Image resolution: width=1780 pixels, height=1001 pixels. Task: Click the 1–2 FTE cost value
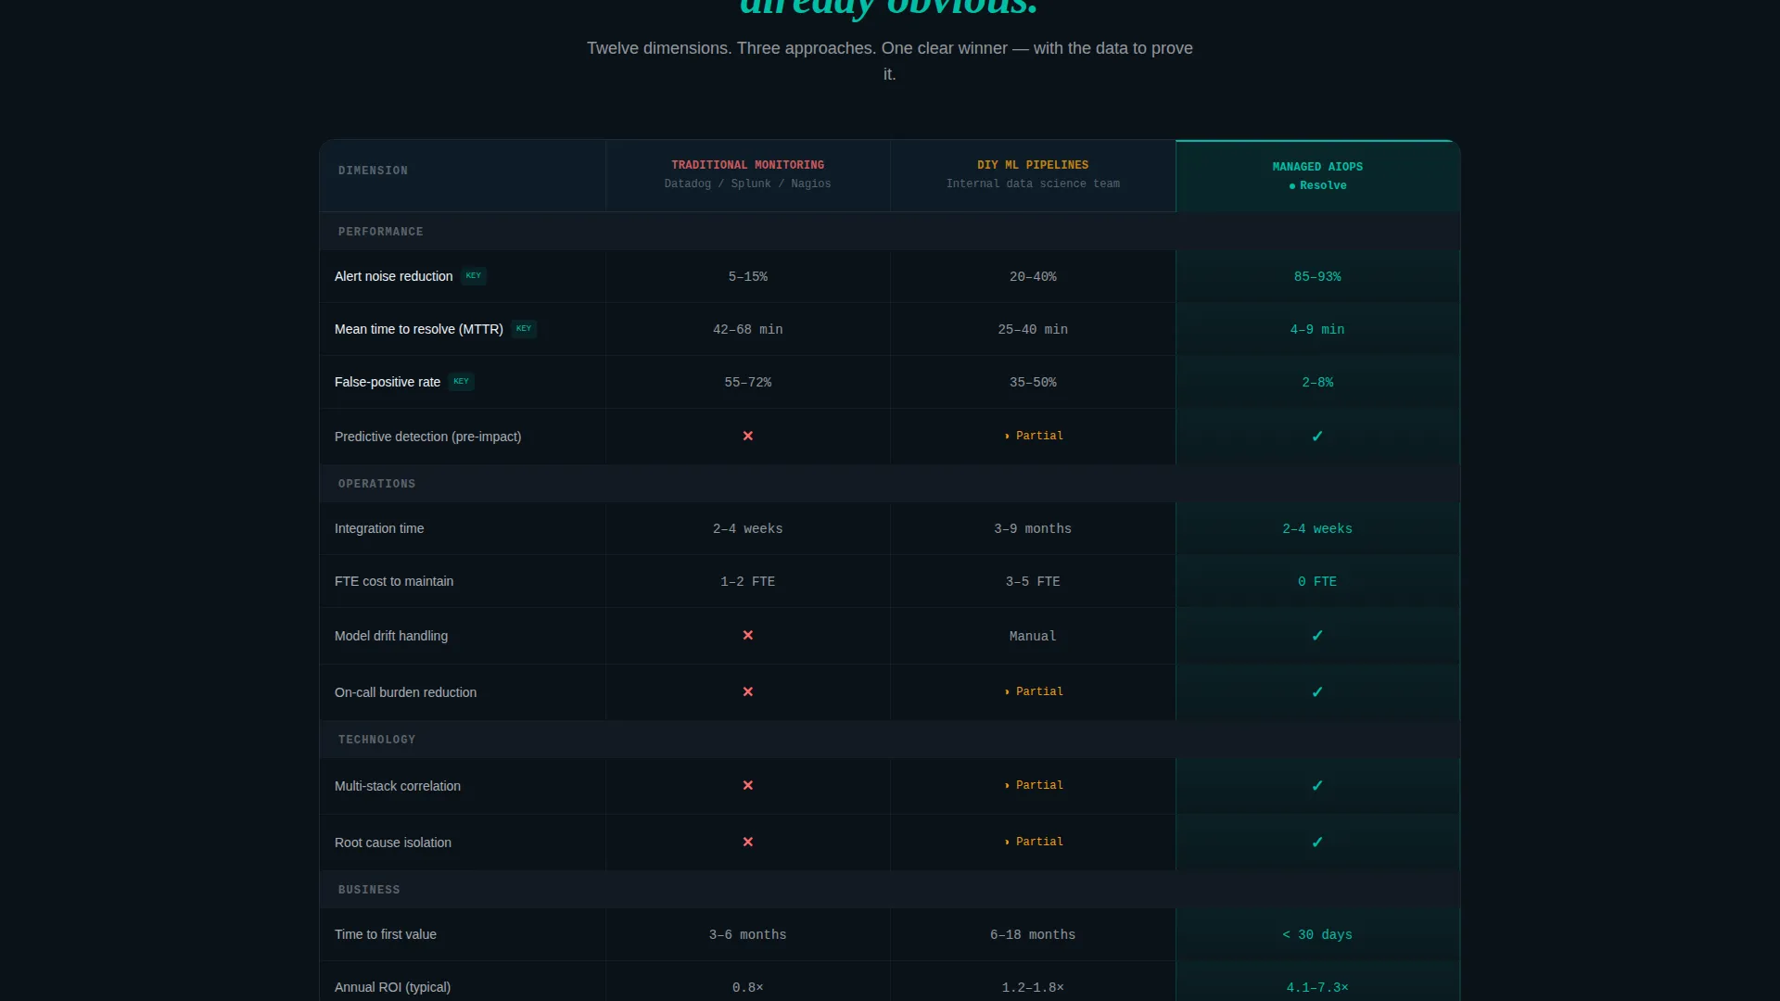[748, 581]
